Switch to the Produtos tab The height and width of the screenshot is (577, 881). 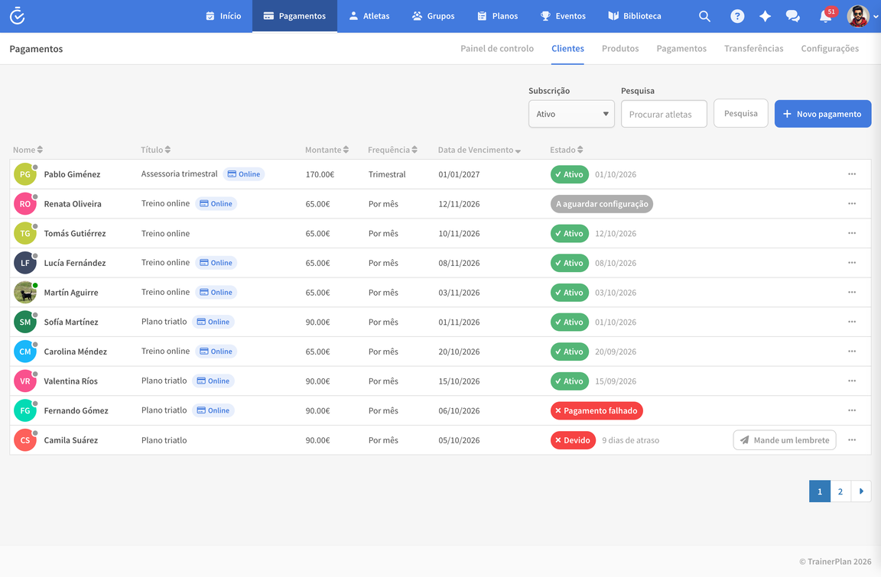click(619, 48)
